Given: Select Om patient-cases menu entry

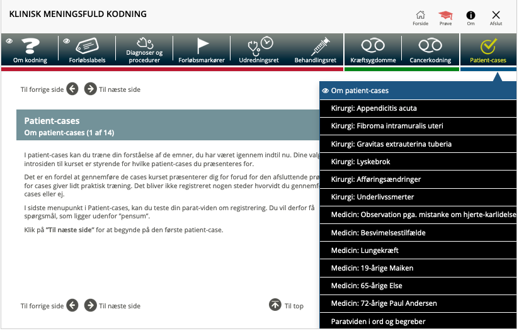Looking at the screenshot, I should pos(418,91).
